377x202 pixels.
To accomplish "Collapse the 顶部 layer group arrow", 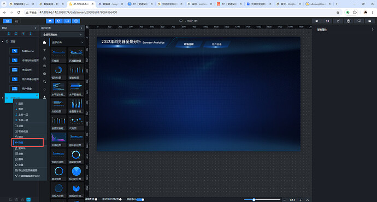I will (3, 41).
